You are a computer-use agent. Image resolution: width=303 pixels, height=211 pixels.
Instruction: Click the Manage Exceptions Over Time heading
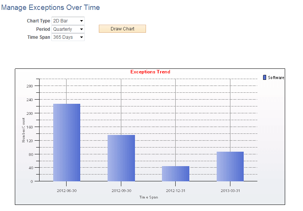coord(51,8)
